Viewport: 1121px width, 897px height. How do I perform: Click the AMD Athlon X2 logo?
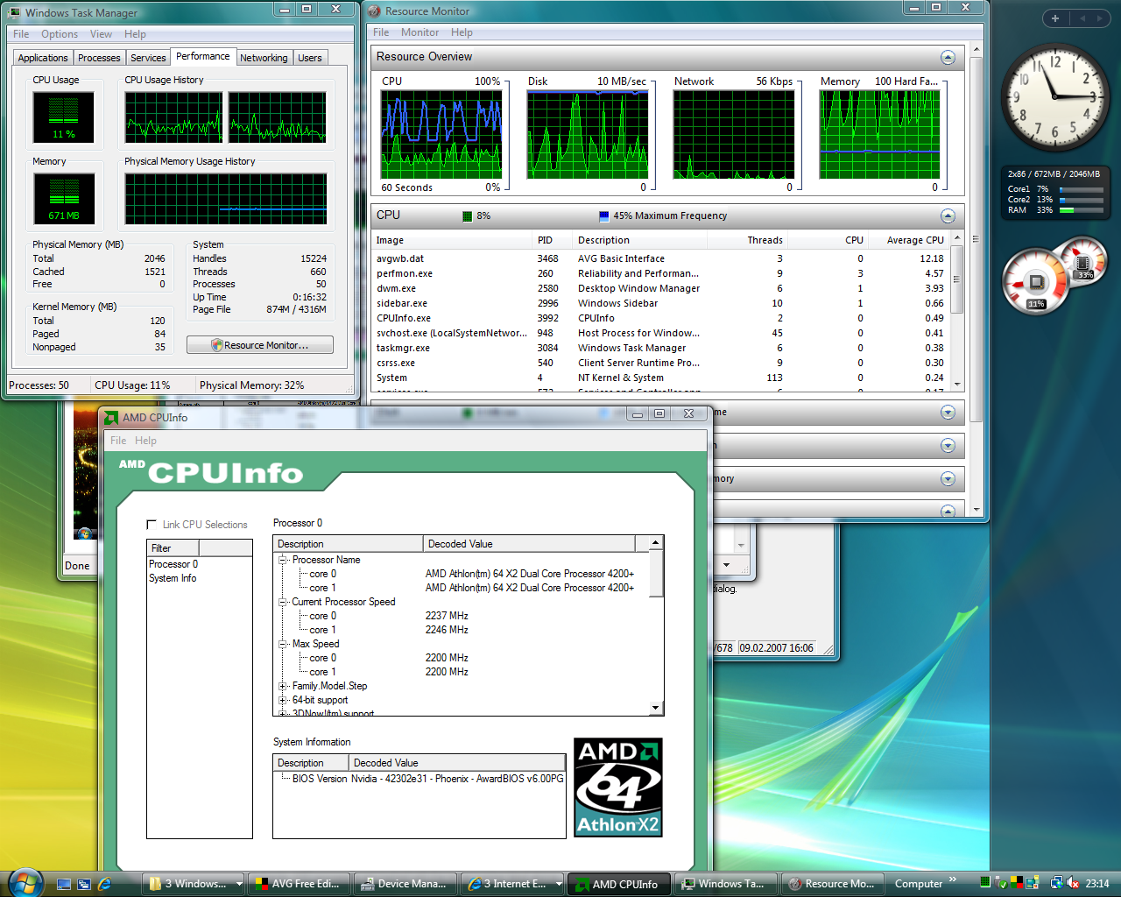[618, 788]
